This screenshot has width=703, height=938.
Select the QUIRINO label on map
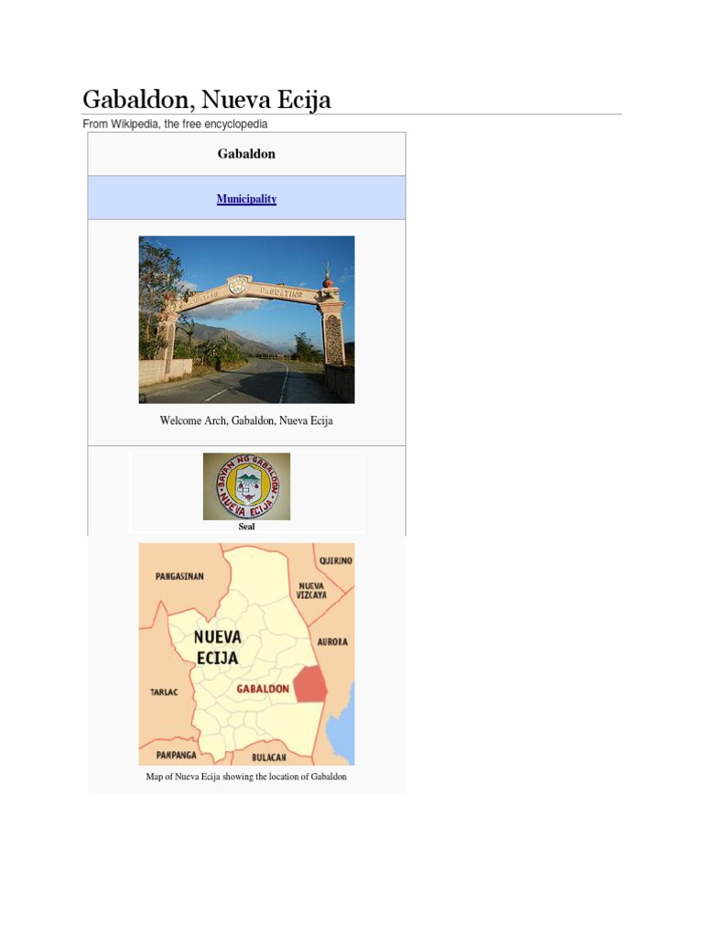(335, 561)
